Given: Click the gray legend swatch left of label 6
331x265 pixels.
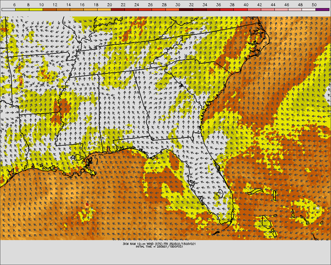Looking at the screenshot, I should tap(8, 9).
